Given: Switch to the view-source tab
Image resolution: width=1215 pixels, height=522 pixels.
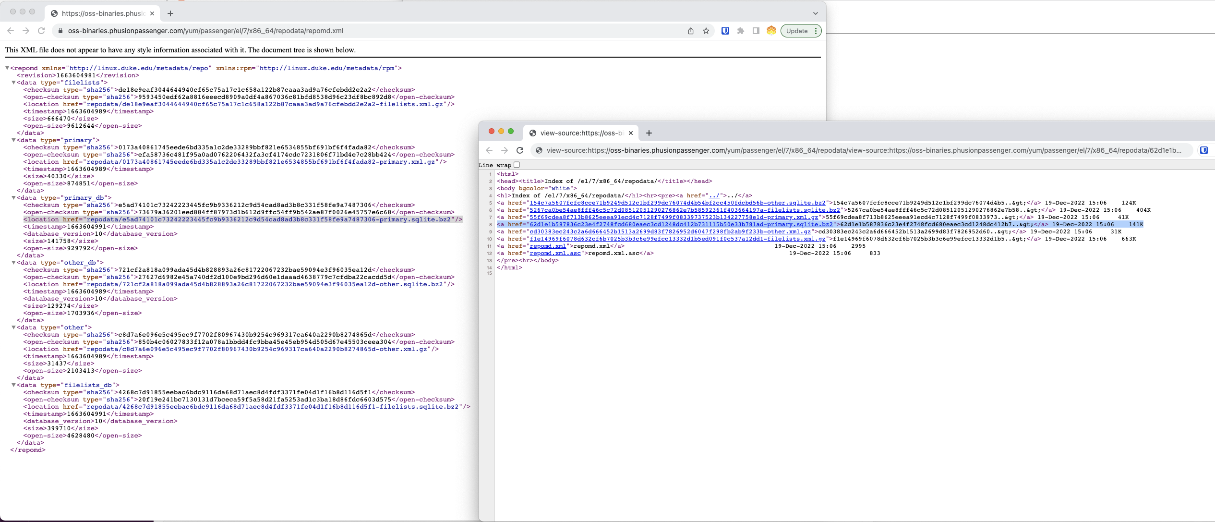Looking at the screenshot, I should 581,133.
